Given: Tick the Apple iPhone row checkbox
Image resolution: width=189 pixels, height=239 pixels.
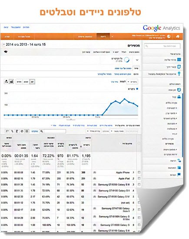Looking at the screenshot, I should point(139,172).
